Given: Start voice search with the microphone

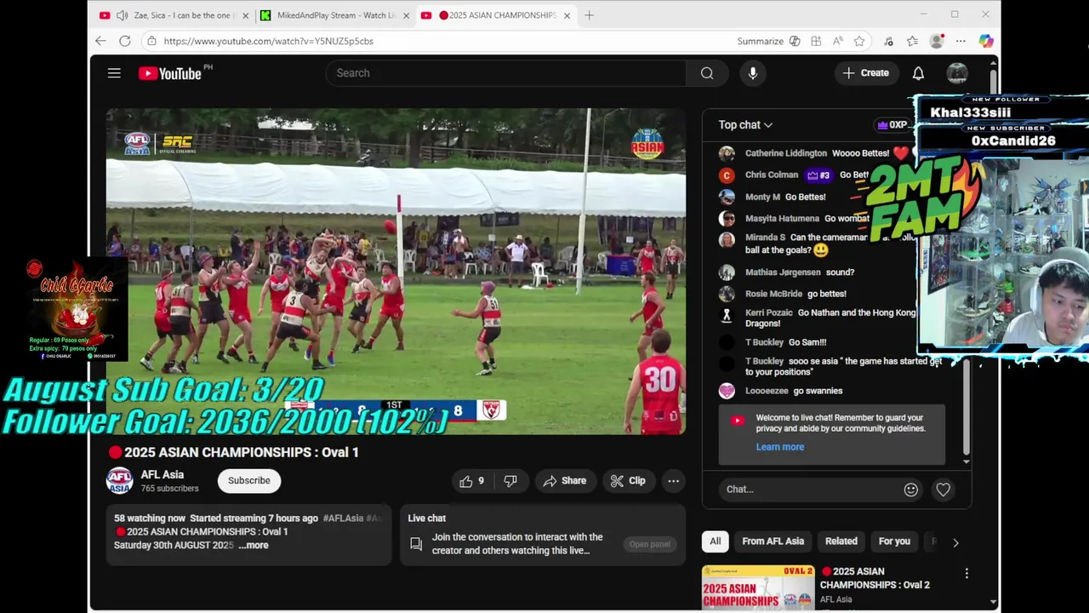Looking at the screenshot, I should [753, 73].
